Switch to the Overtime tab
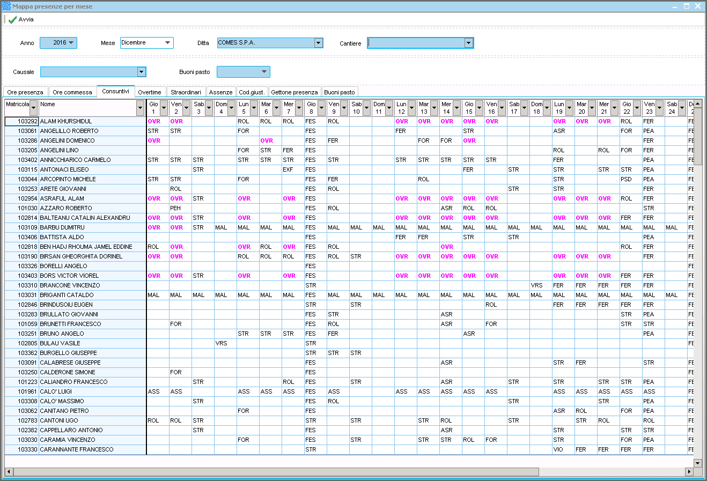 pos(150,92)
